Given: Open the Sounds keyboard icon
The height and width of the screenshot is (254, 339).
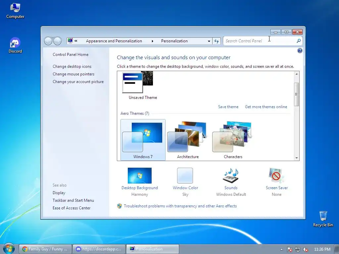Looking at the screenshot, I should point(231,175).
